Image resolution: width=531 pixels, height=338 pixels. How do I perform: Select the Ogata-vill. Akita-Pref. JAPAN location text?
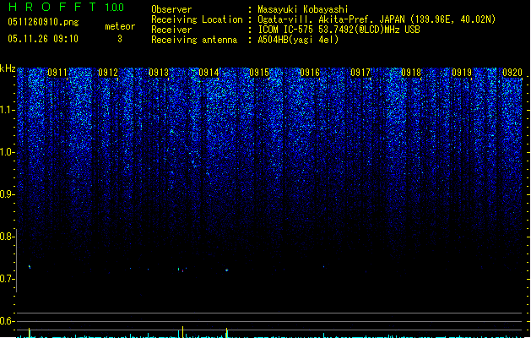(x=377, y=19)
